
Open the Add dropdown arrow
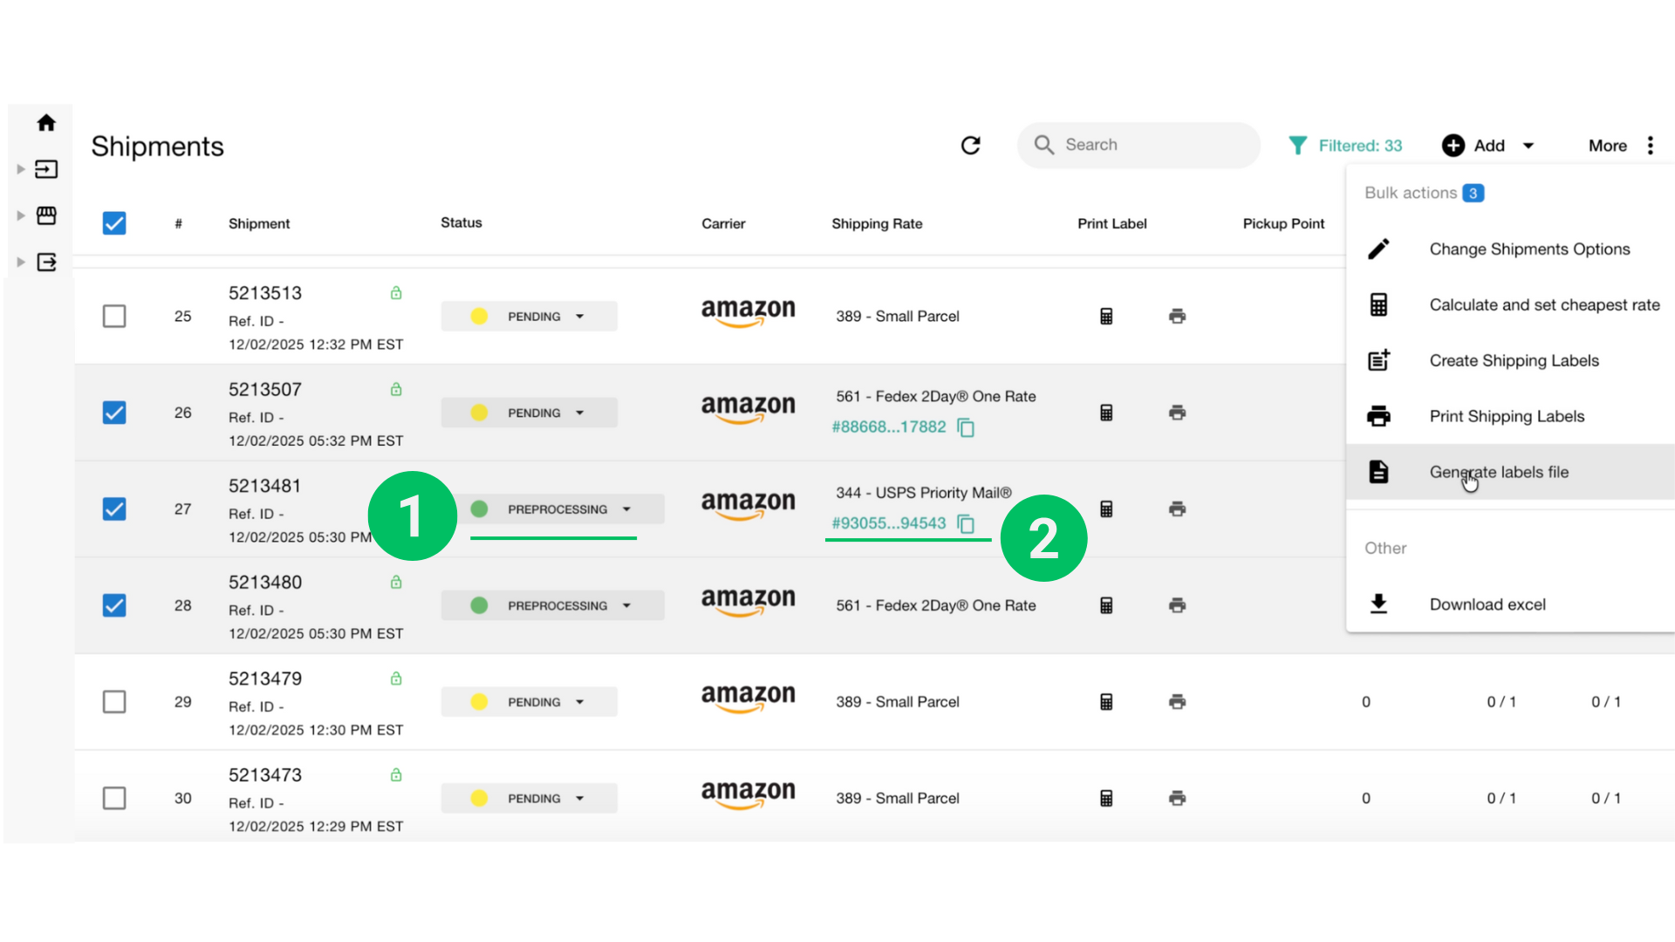tap(1527, 145)
